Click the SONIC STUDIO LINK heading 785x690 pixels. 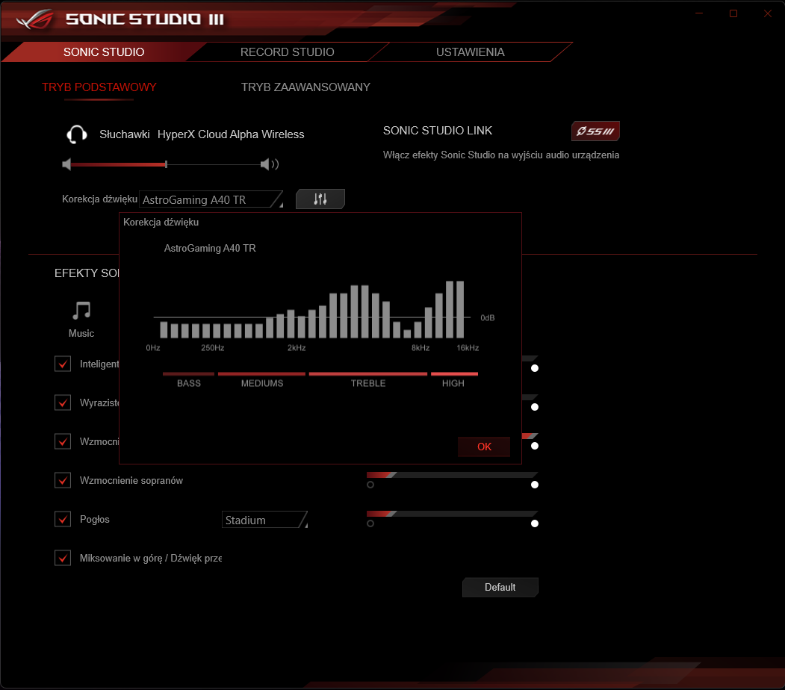click(x=438, y=131)
